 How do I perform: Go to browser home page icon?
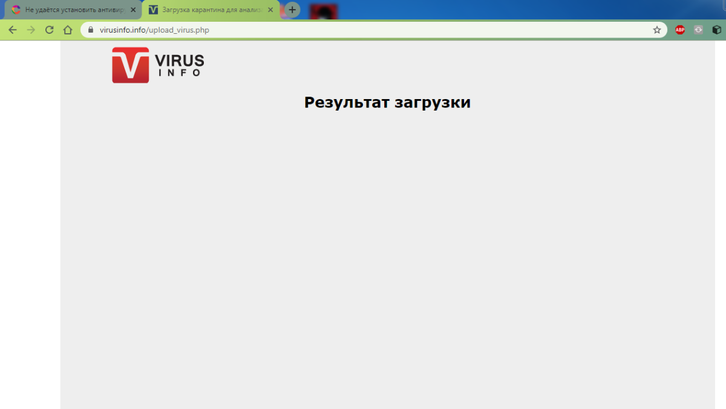(68, 30)
